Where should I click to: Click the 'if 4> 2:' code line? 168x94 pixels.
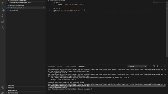[x=57, y=2]
